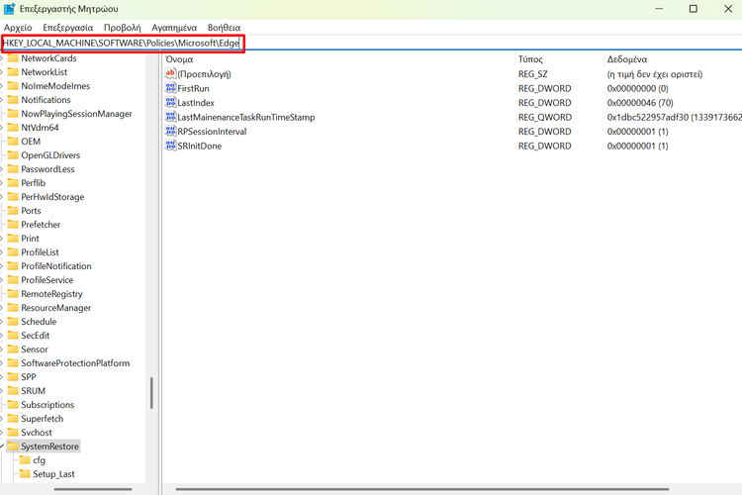Select the NowPlayingSessionManager folder icon
This screenshot has width=742, height=495.
13,114
